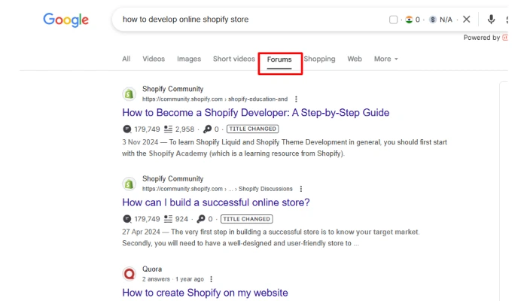Switch to the Short videos tab

[x=234, y=59]
